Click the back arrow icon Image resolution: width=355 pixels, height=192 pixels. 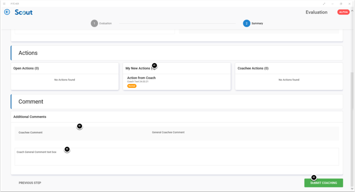pos(7,12)
